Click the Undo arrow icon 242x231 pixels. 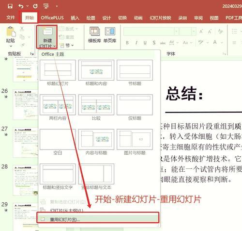click(21, 6)
